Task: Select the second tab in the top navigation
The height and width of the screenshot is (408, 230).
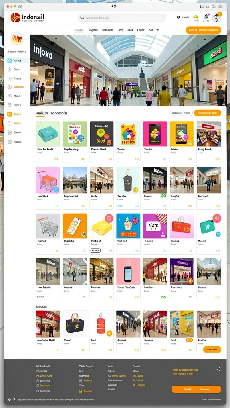Action: (93, 30)
